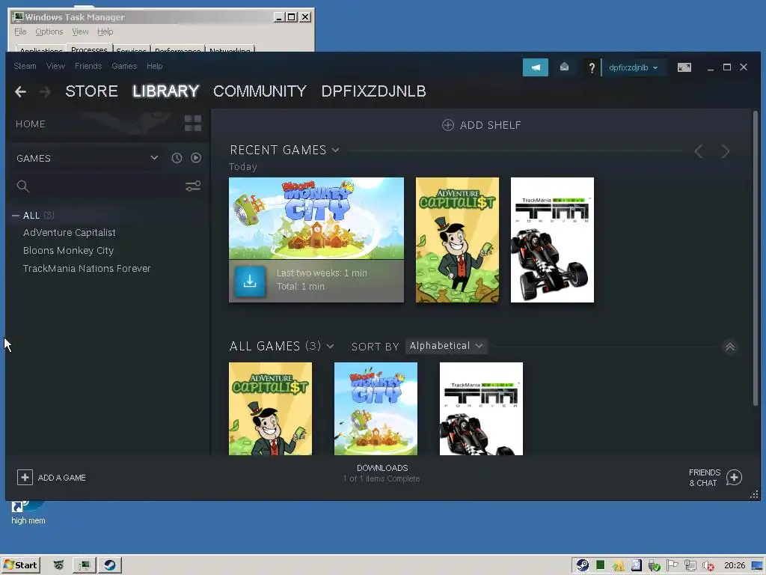Go to the LIBRARY tab

coord(165,91)
